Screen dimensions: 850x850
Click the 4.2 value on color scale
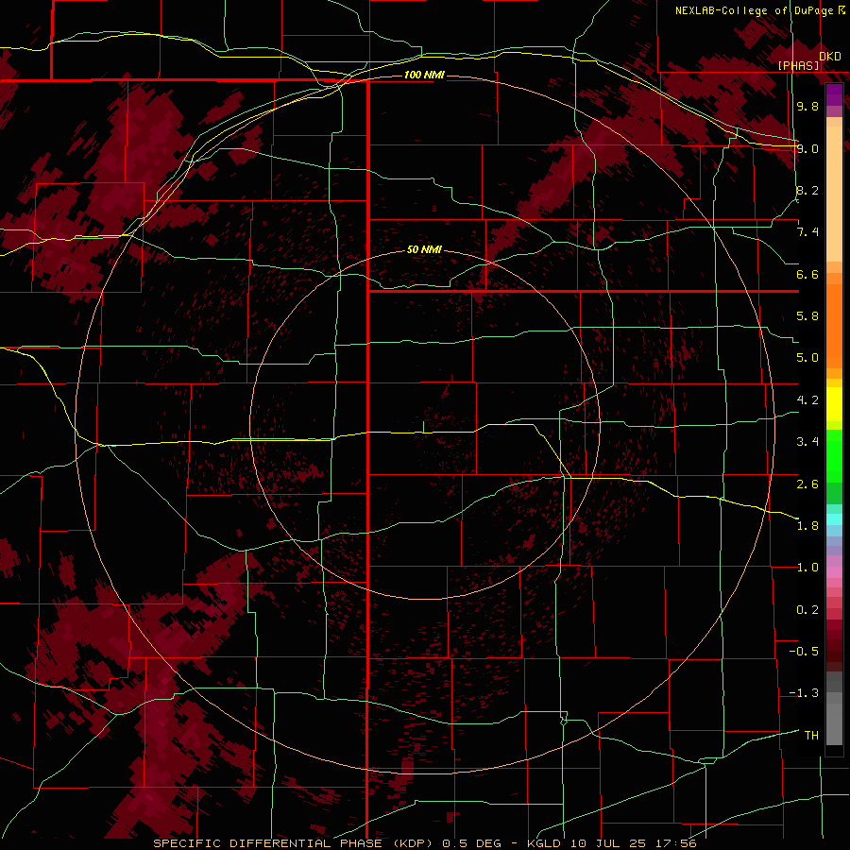807,400
